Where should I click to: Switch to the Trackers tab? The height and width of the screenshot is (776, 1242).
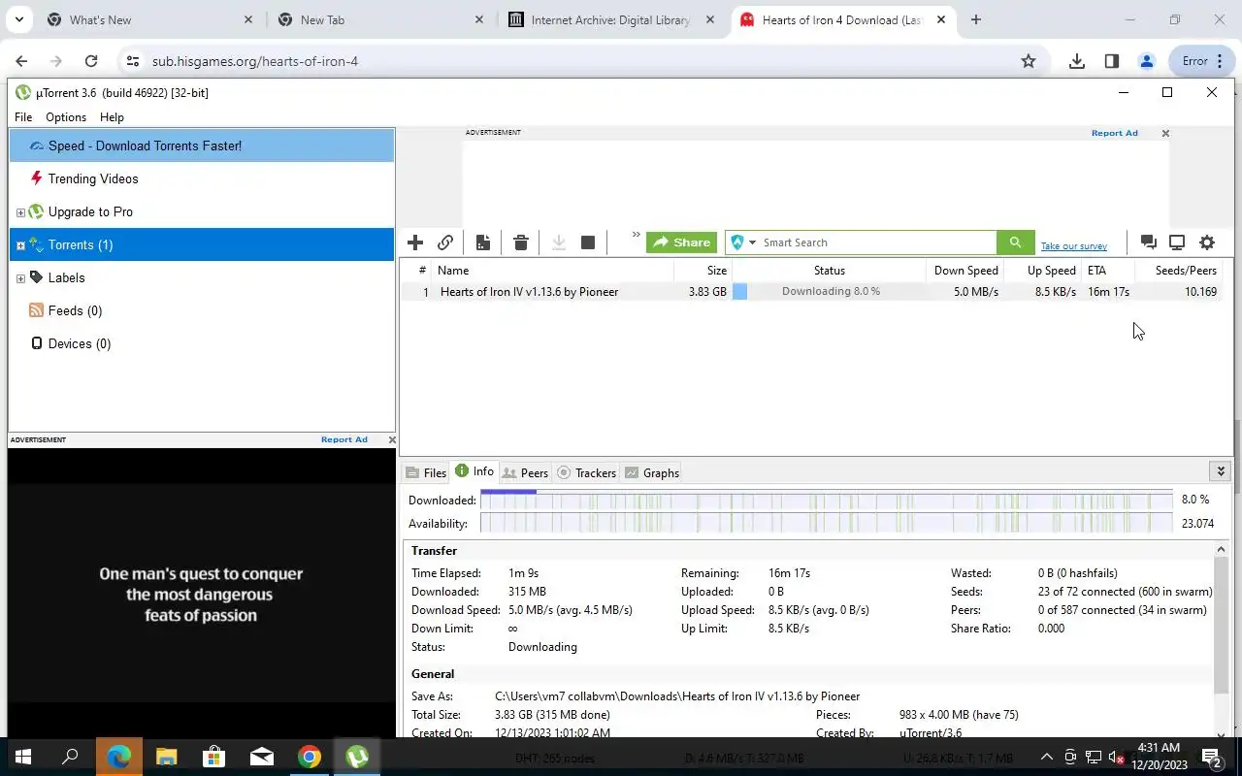click(x=586, y=472)
